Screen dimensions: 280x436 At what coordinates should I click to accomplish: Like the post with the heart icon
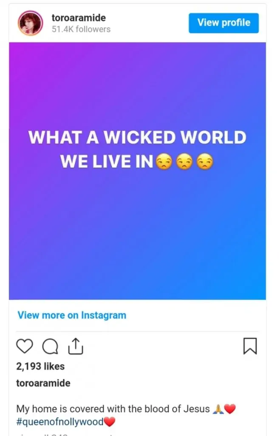click(24, 346)
